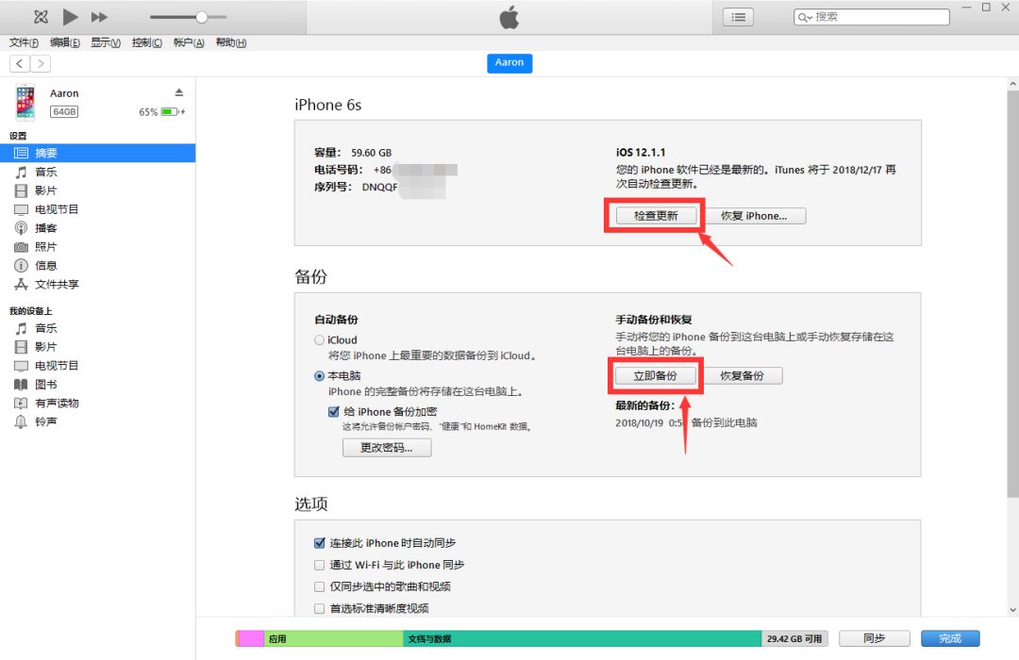The image size is (1019, 660).
Task: Enable 仅同步选中的歌曲和视频
Action: (x=319, y=586)
